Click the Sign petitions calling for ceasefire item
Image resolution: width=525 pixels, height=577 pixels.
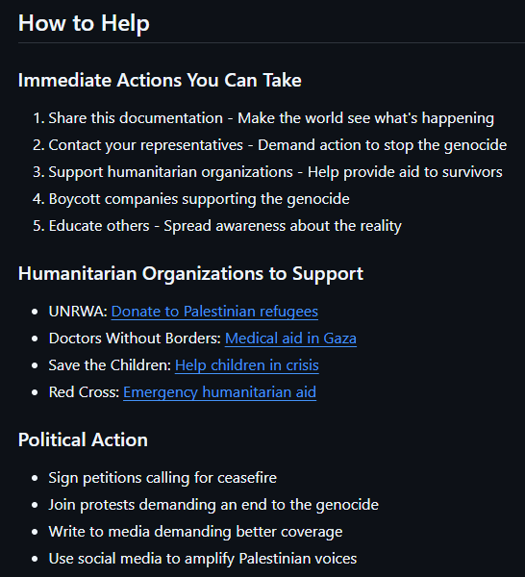coord(162,478)
